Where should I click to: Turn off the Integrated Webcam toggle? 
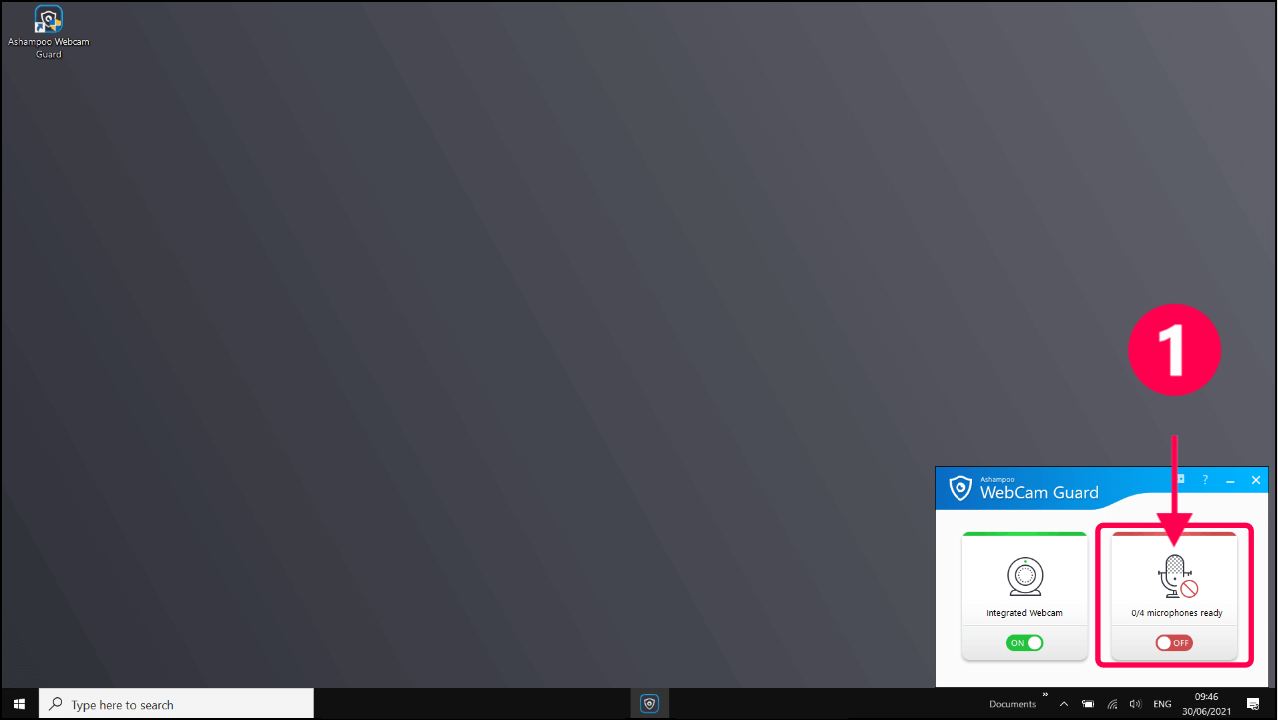coord(1024,643)
